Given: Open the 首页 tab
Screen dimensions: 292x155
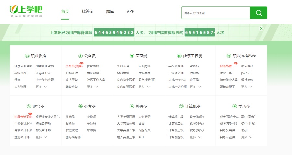Looking at the screenshot, I should pyautogui.click(x=65, y=12).
